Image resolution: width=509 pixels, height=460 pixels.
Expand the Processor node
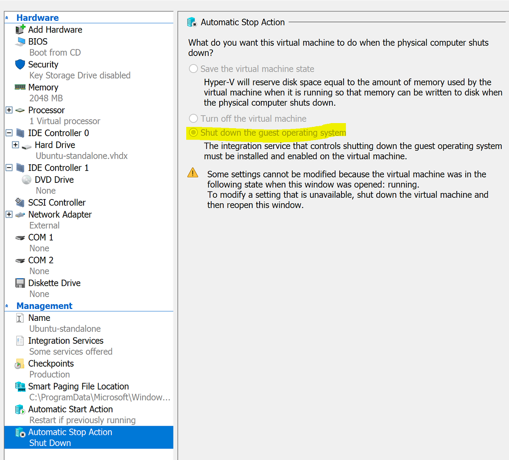[9, 110]
